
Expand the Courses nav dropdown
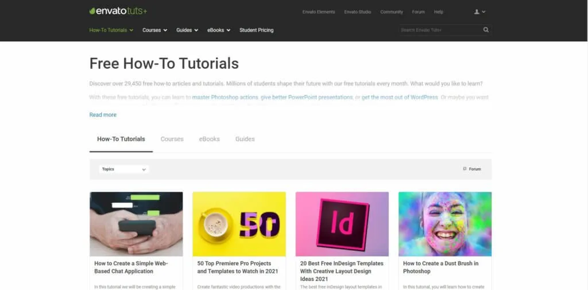(154, 30)
